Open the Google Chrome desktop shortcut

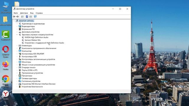coord(6,81)
